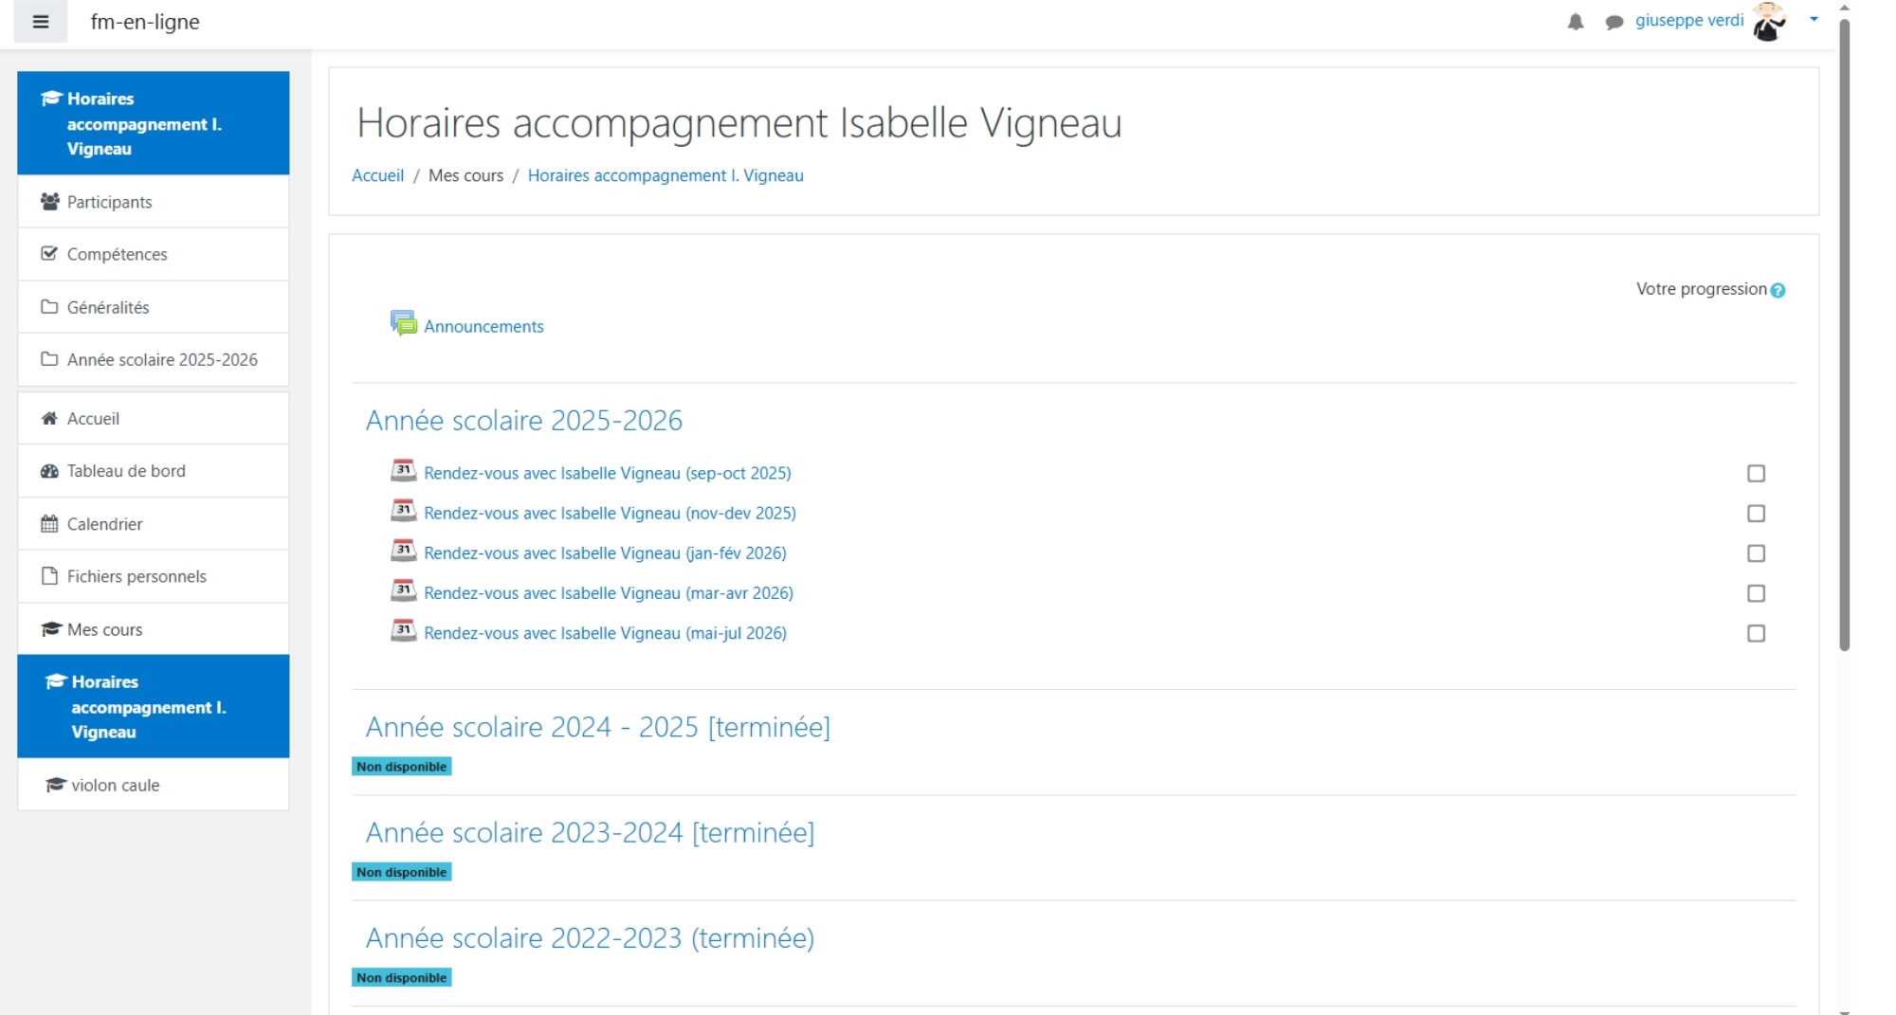1896x1015 pixels.
Task: Click the sep-oct 2025 scheduler calendar icon
Action: point(404,471)
